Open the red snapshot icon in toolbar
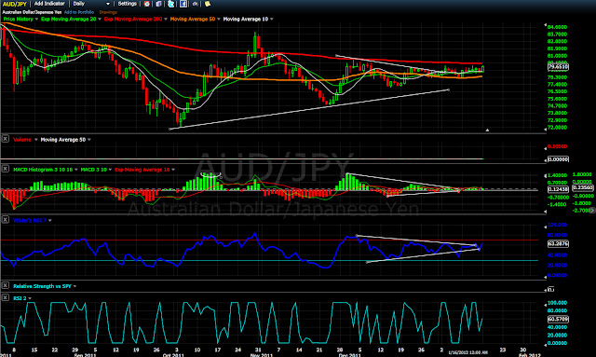596x357 pixels. (147, 4)
